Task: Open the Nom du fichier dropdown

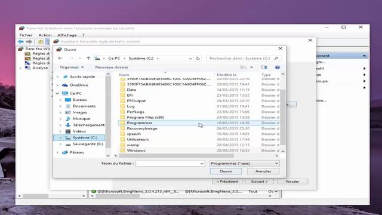Action: click(x=202, y=164)
